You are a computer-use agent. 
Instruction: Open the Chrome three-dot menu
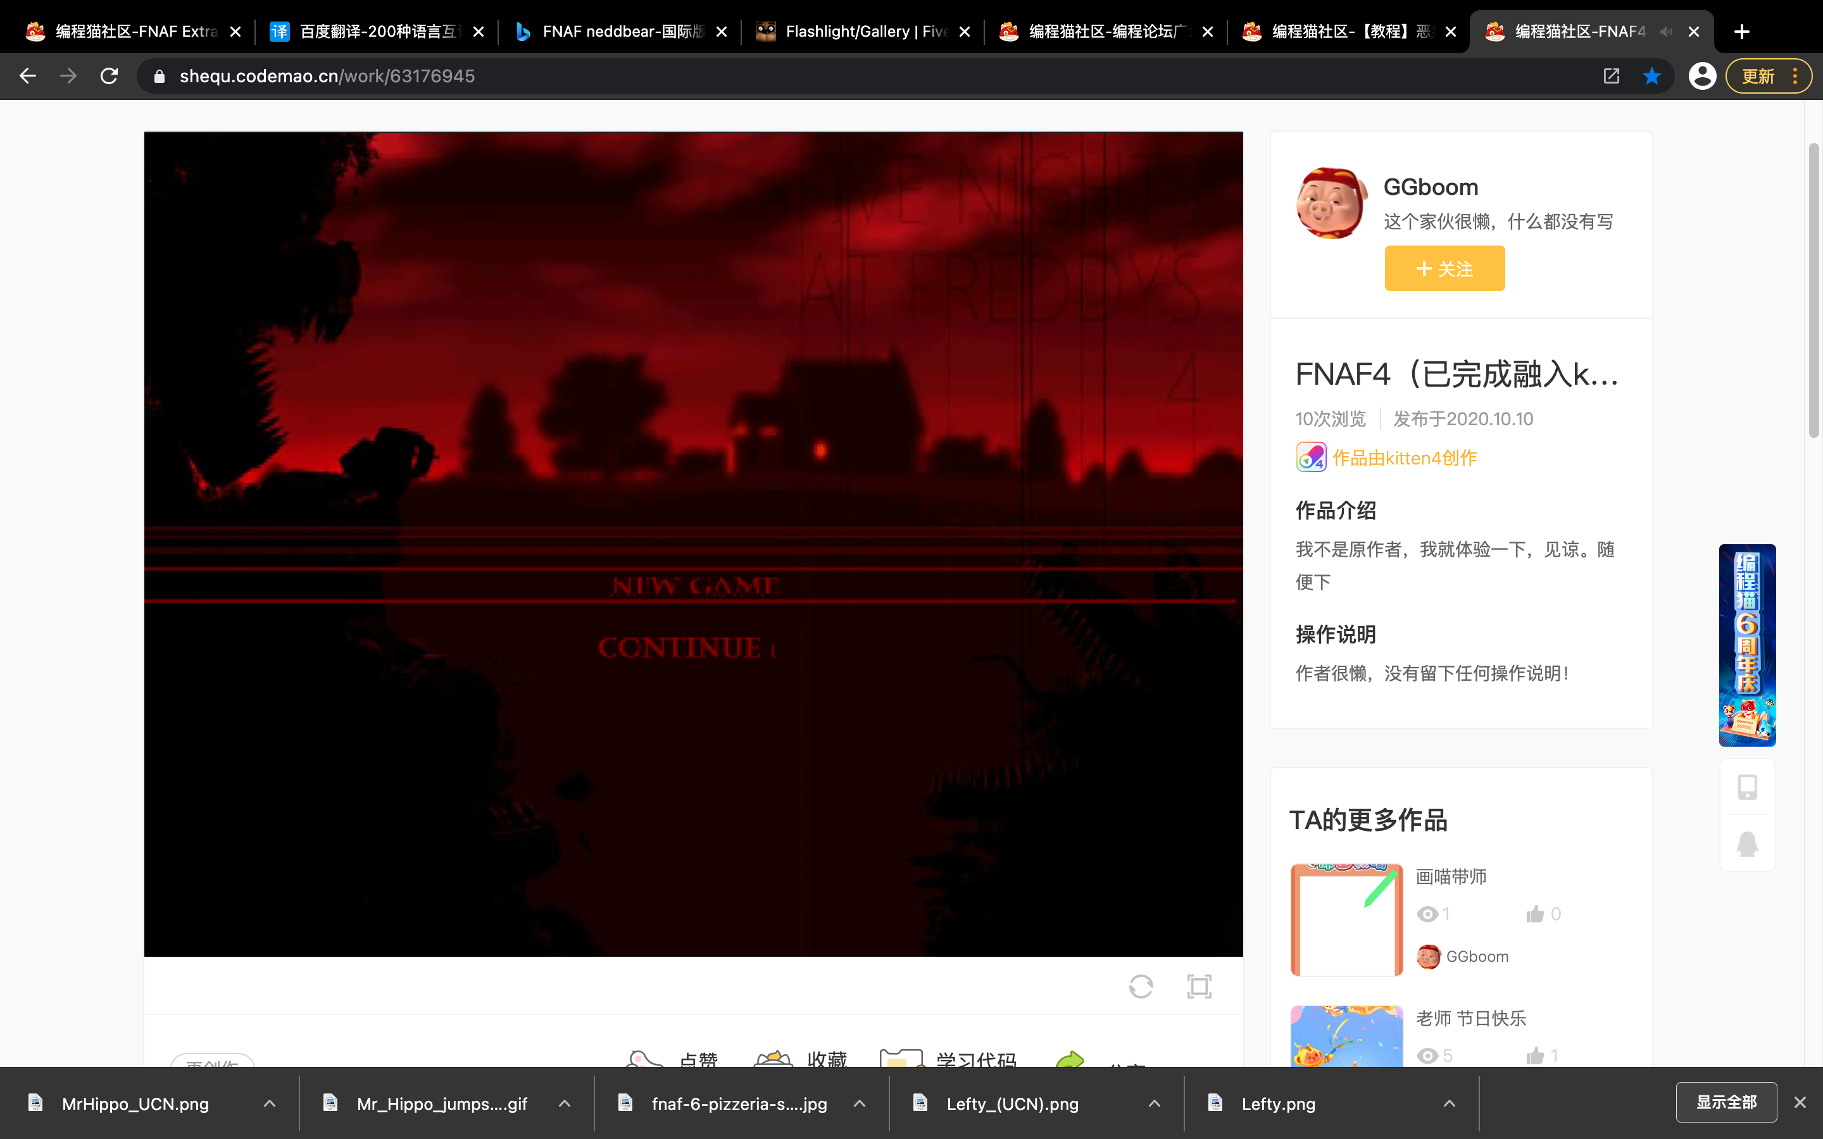coord(1796,76)
